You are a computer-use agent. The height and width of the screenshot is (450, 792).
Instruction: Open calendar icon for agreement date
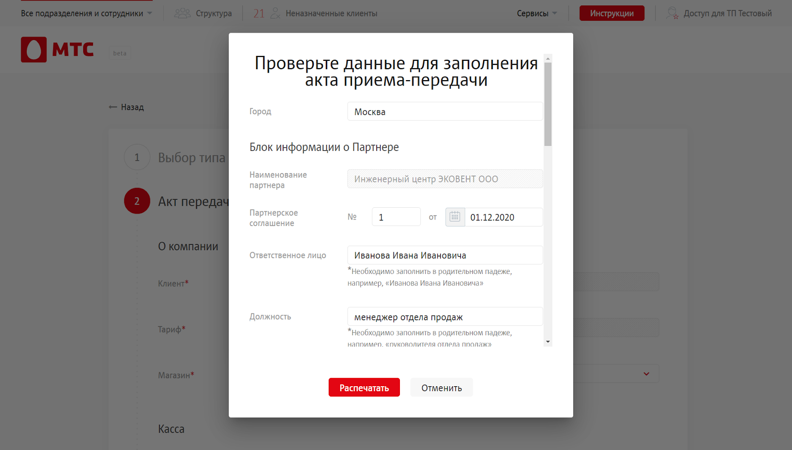click(x=455, y=217)
